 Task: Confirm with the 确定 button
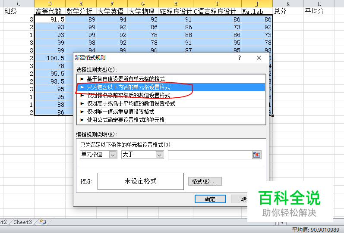[x=210, y=199]
